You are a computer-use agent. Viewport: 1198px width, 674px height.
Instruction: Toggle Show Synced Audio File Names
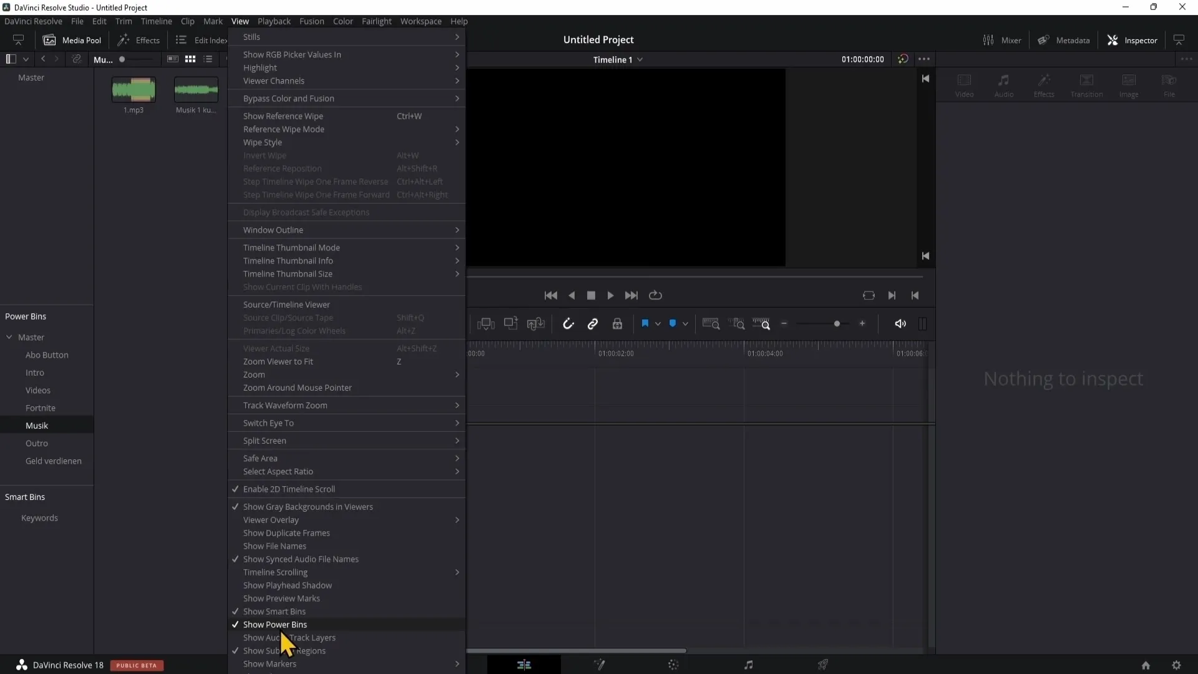[x=300, y=559]
